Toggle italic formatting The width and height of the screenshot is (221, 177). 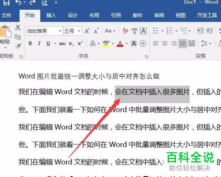(x=39, y=43)
